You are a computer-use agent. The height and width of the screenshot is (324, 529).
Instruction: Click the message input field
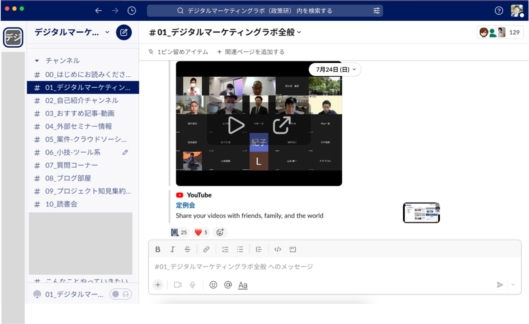[x=335, y=266]
